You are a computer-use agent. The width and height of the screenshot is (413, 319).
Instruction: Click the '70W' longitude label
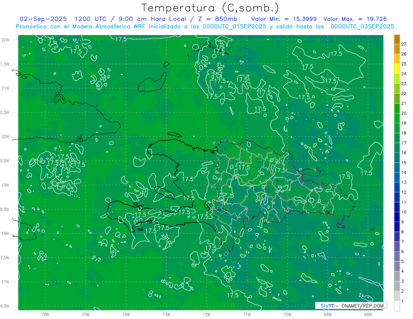click(x=287, y=314)
